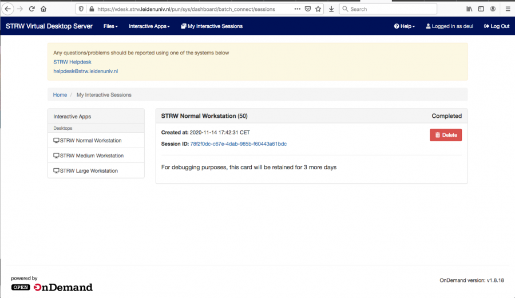This screenshot has width=515, height=298.
Task: Open the Help dropdown menu
Action: [x=404, y=26]
